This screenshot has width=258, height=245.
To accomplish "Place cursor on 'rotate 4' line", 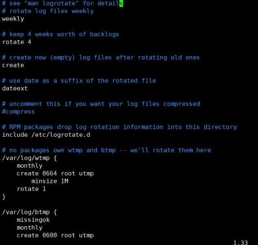I will click(17, 42).
